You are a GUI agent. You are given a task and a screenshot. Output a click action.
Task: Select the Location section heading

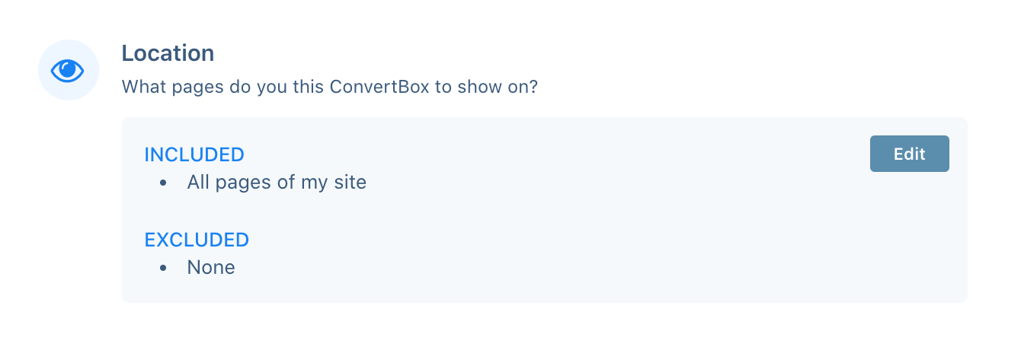168,53
